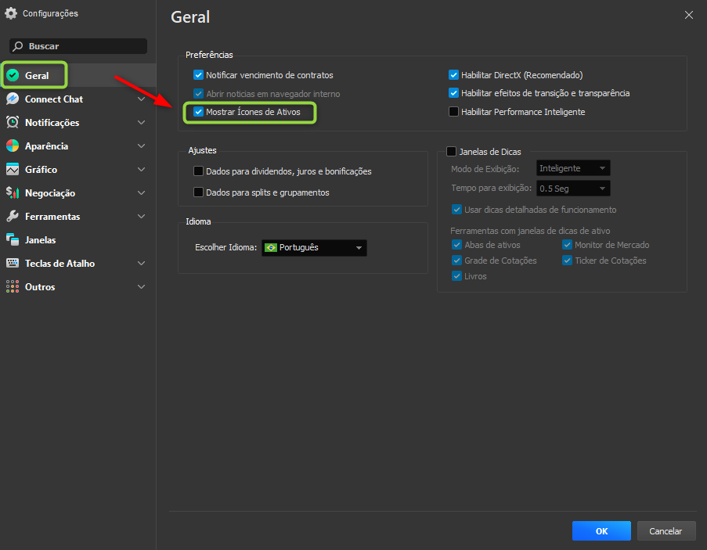Click the Aparência color wheel icon
The height and width of the screenshot is (550, 707).
pos(13,146)
